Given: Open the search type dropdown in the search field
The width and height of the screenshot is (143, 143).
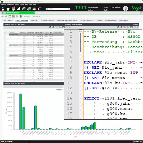Looking at the screenshot, I should pos(47,9).
